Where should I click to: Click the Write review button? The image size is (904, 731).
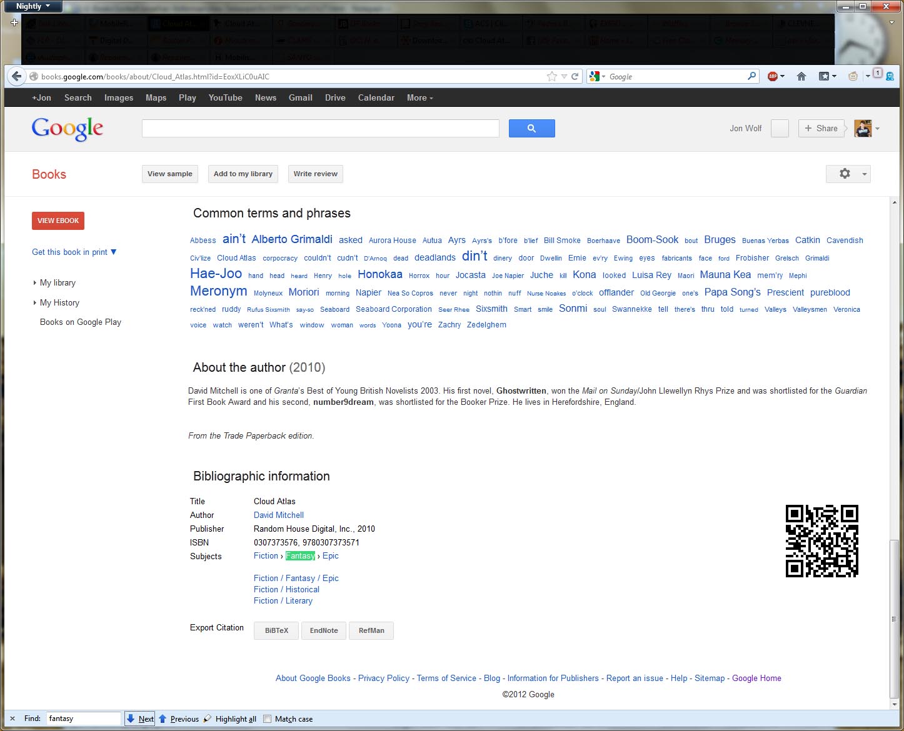tap(316, 174)
